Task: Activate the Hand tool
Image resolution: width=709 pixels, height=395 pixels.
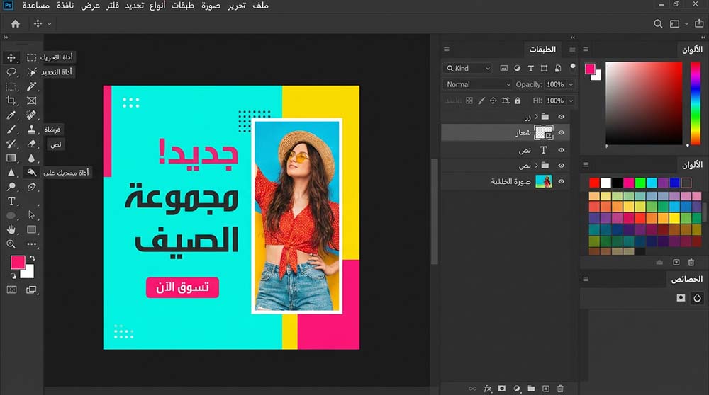Action: click(x=11, y=230)
